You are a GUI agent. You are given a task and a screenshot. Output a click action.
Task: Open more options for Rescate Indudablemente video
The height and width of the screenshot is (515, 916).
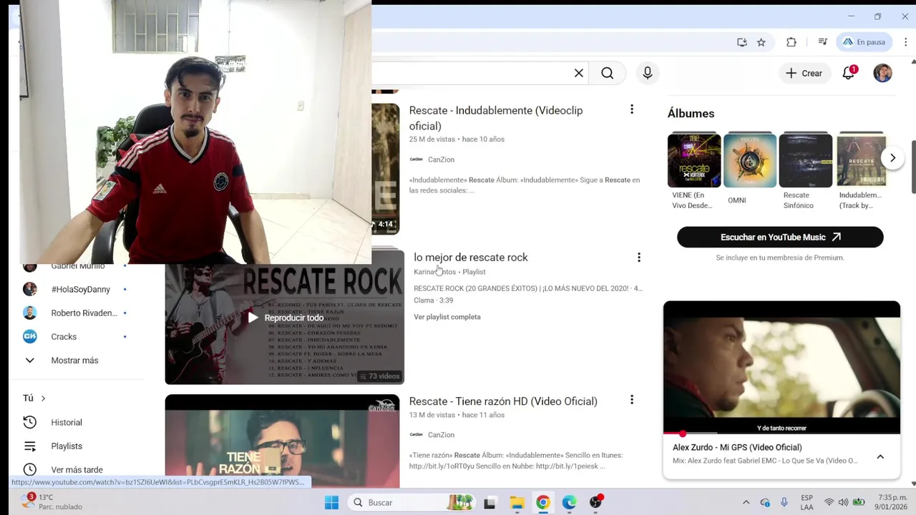coord(632,109)
